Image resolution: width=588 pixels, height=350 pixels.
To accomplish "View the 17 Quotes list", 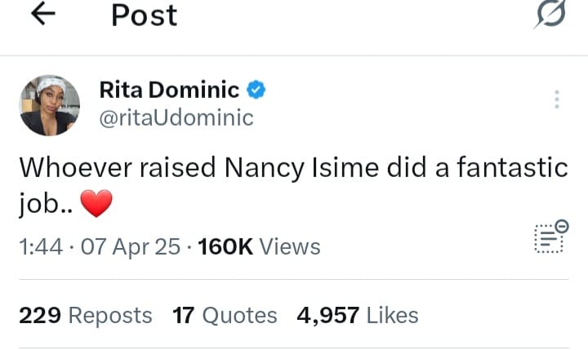I will tap(225, 315).
